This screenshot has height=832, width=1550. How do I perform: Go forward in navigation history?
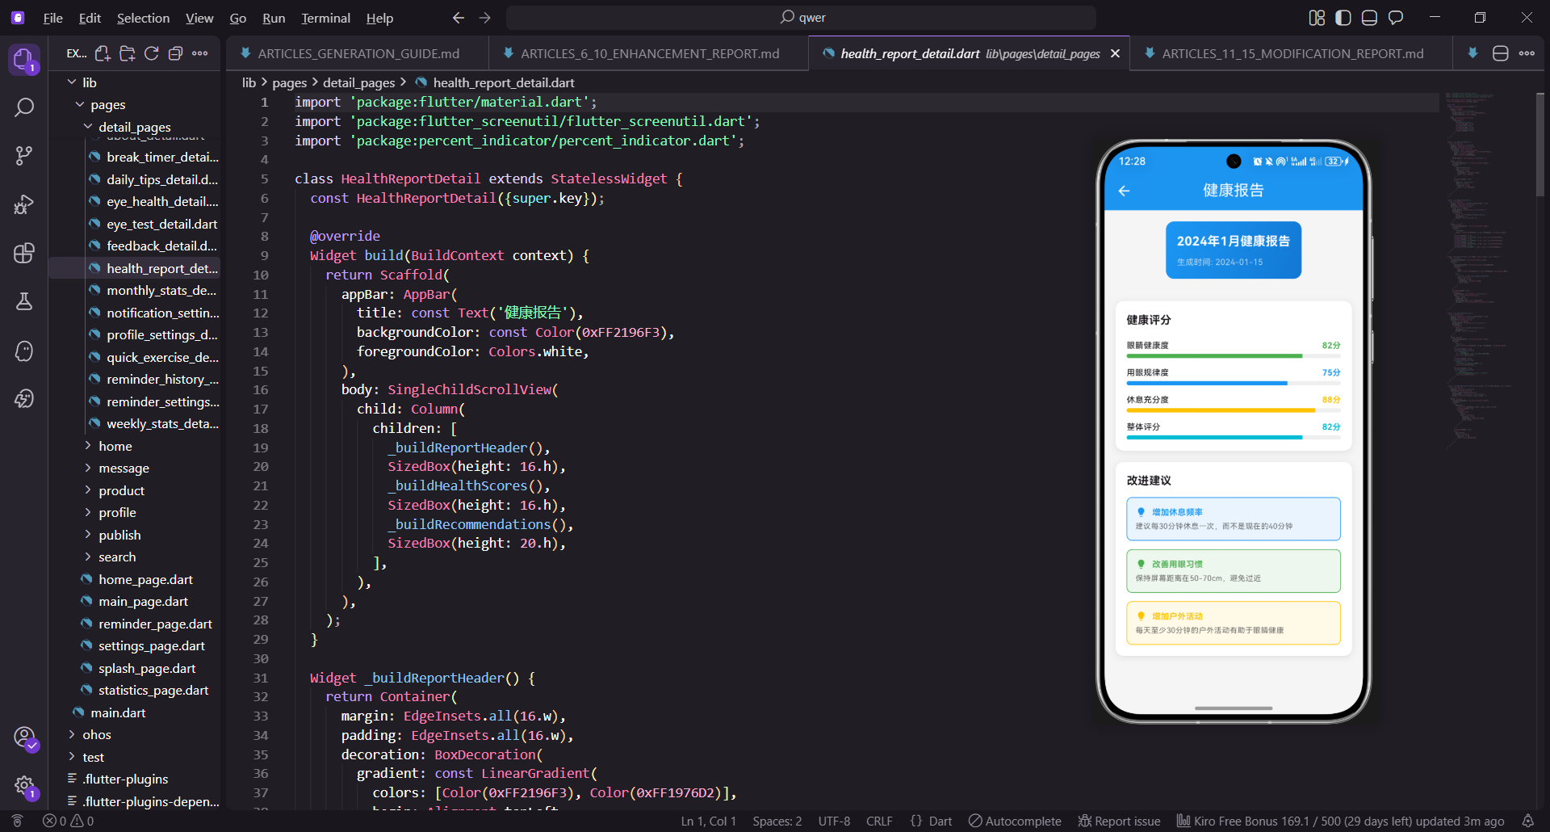[x=484, y=18]
